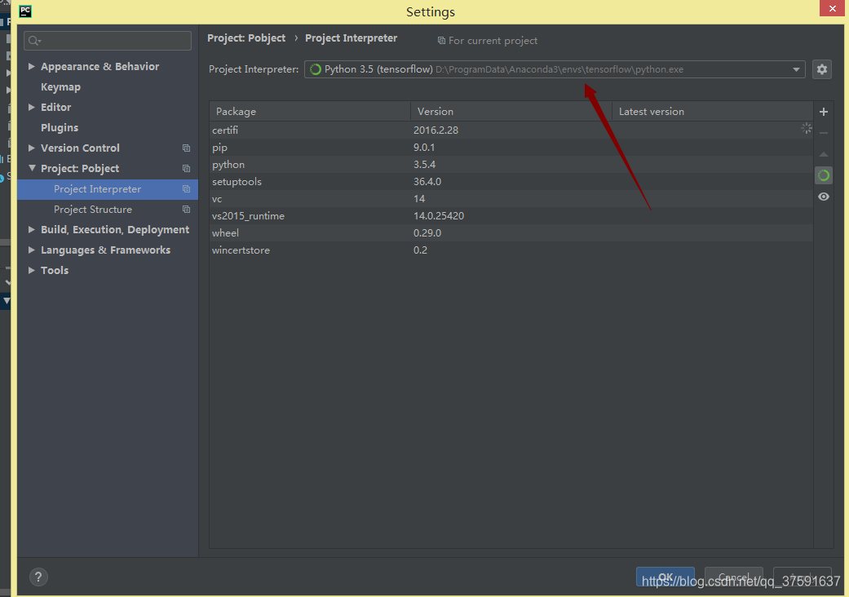The image size is (849, 597).
Task: Select the vc package row
Action: coord(511,199)
